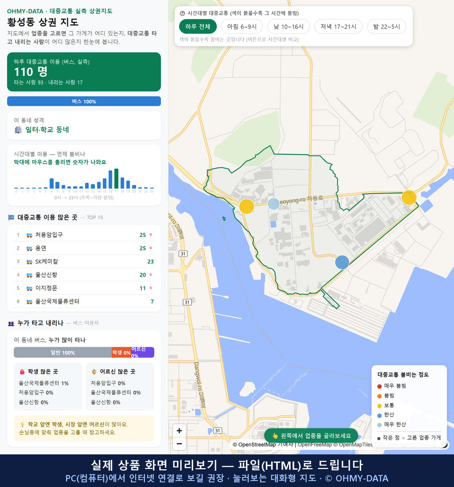Click the 일터·학교 동네 neighborhood label
This screenshot has width=454, height=487.
click(47, 130)
